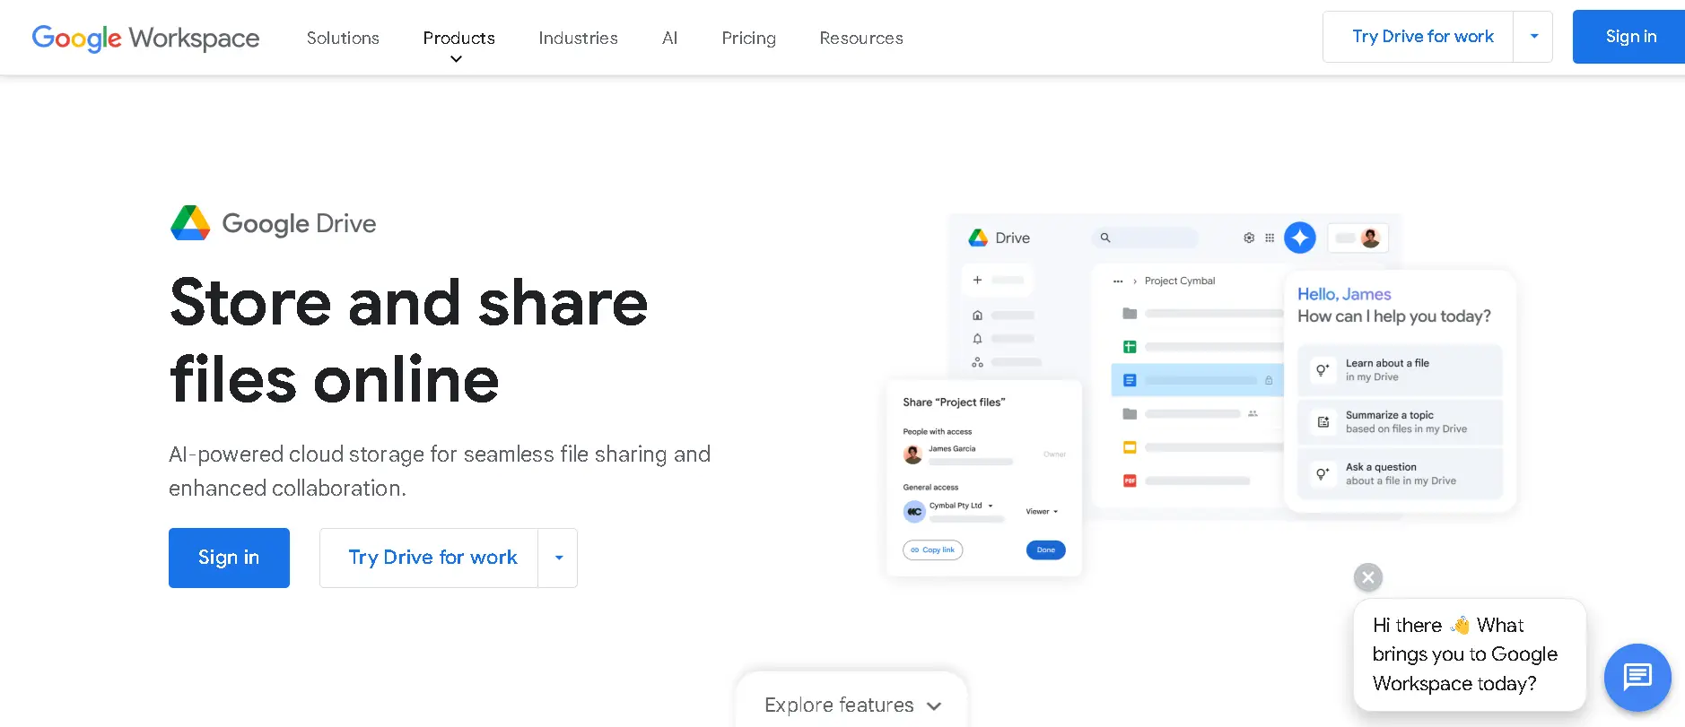Viewport: 1685px width, 727px height.
Task: Click the Google Drive triangle logo
Action: [x=190, y=223]
